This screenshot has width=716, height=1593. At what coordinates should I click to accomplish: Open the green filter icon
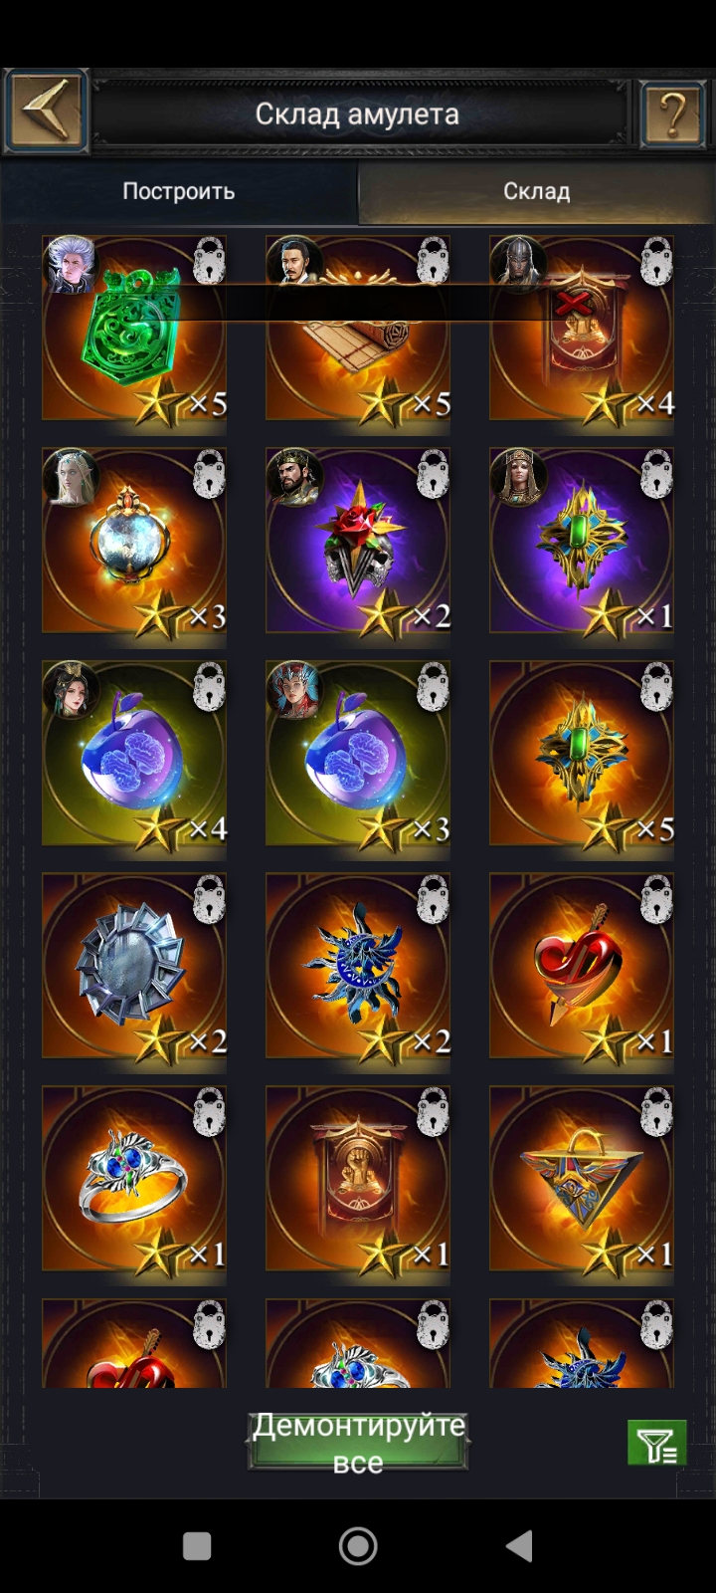tap(656, 1442)
